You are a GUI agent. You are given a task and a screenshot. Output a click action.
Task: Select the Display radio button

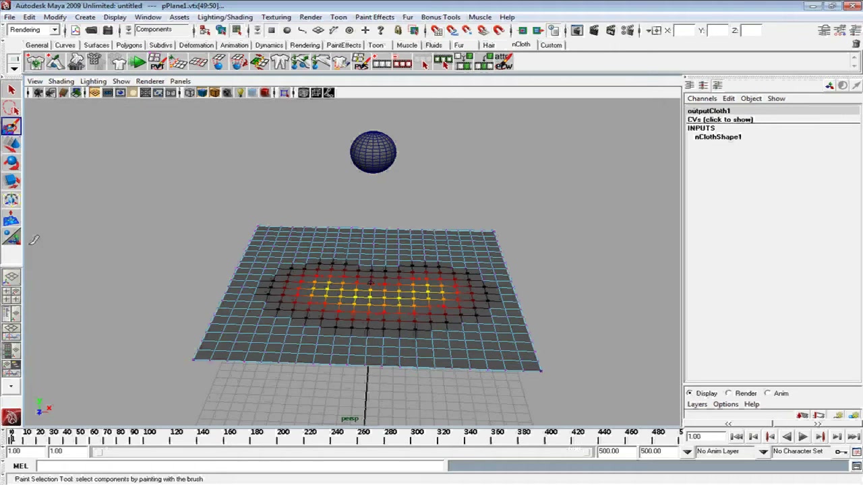(x=689, y=393)
